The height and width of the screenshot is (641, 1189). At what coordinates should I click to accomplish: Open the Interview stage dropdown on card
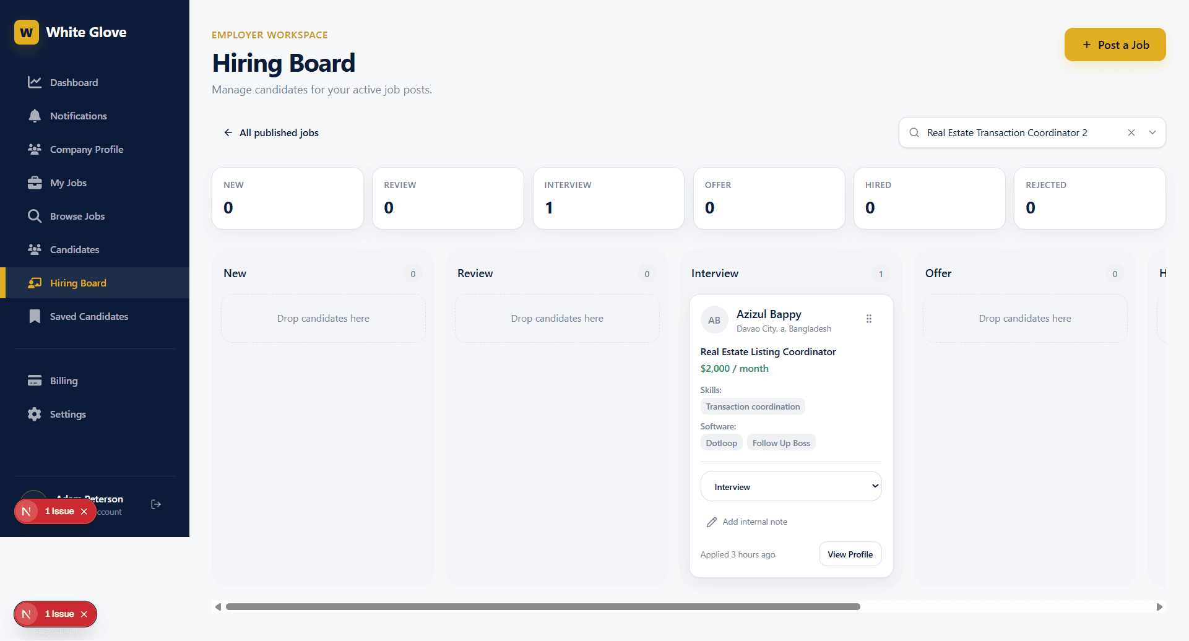pos(791,486)
